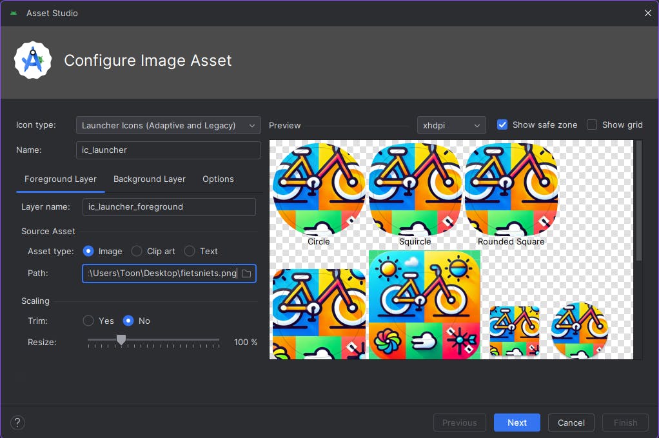The width and height of the screenshot is (659, 438).
Task: Click the Android logo in title bar
Action: point(14,13)
